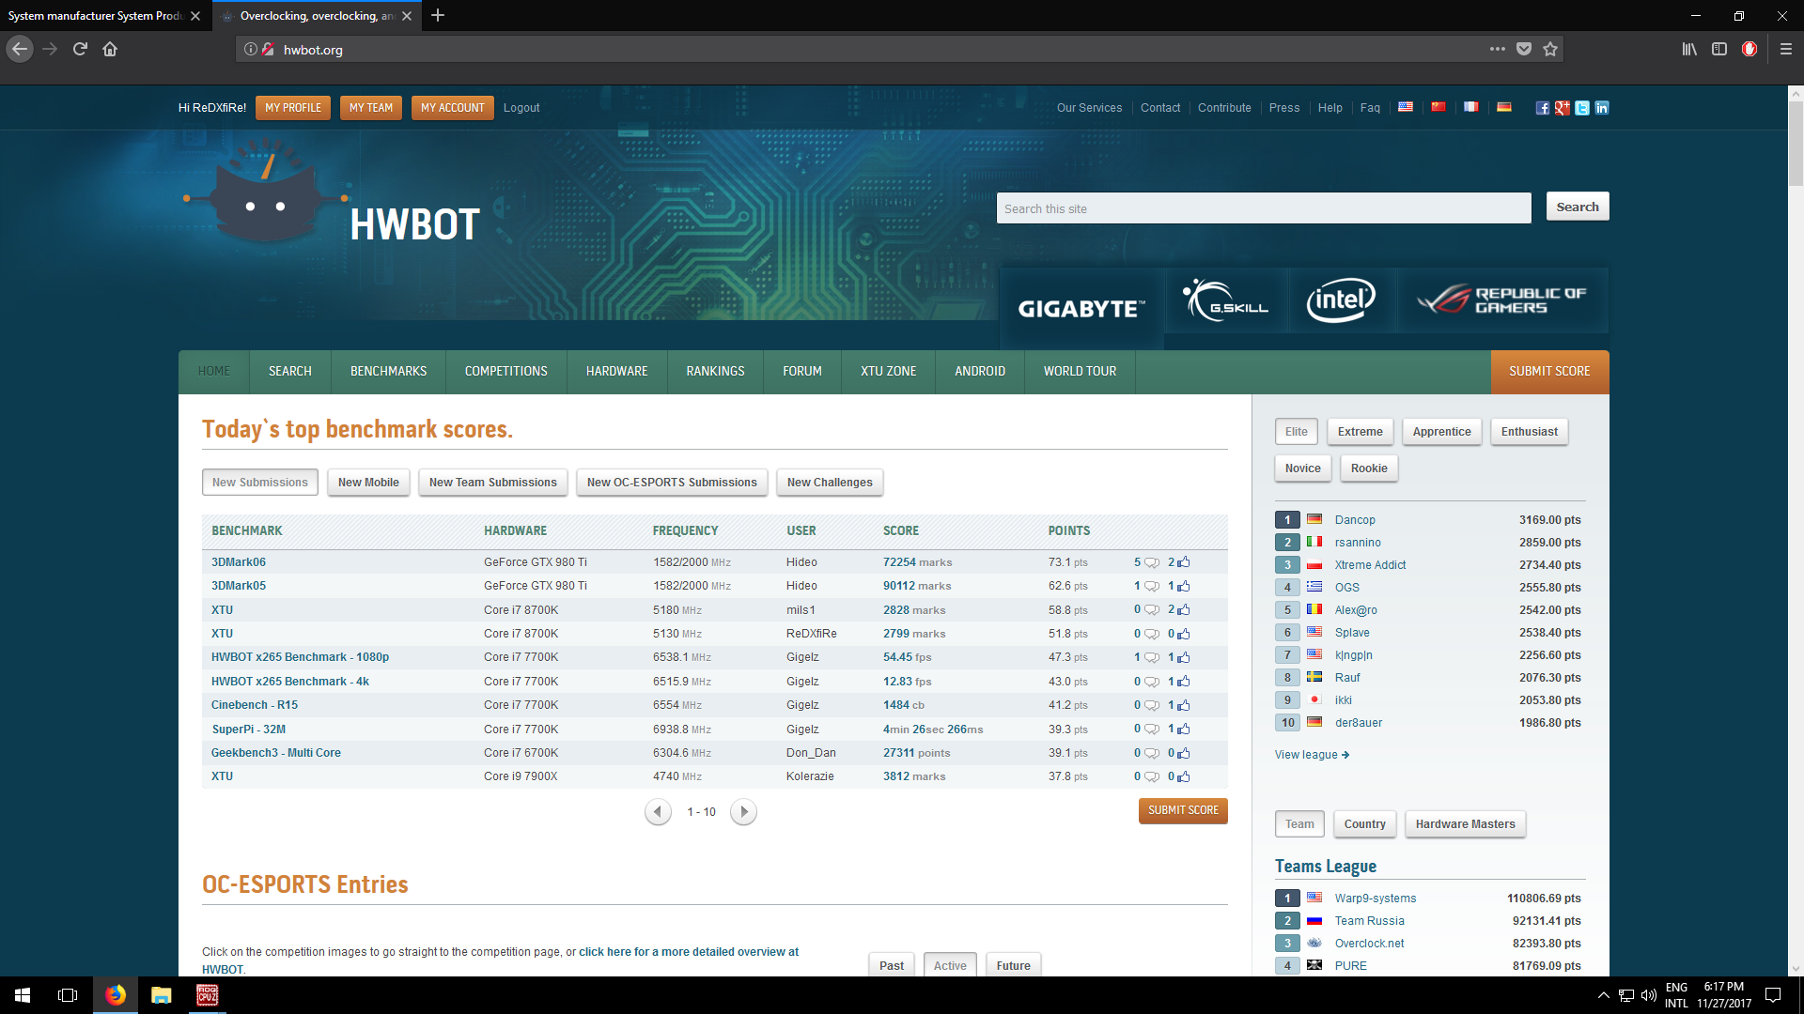Switch to Country league tab
The height and width of the screenshot is (1014, 1804).
(1364, 824)
